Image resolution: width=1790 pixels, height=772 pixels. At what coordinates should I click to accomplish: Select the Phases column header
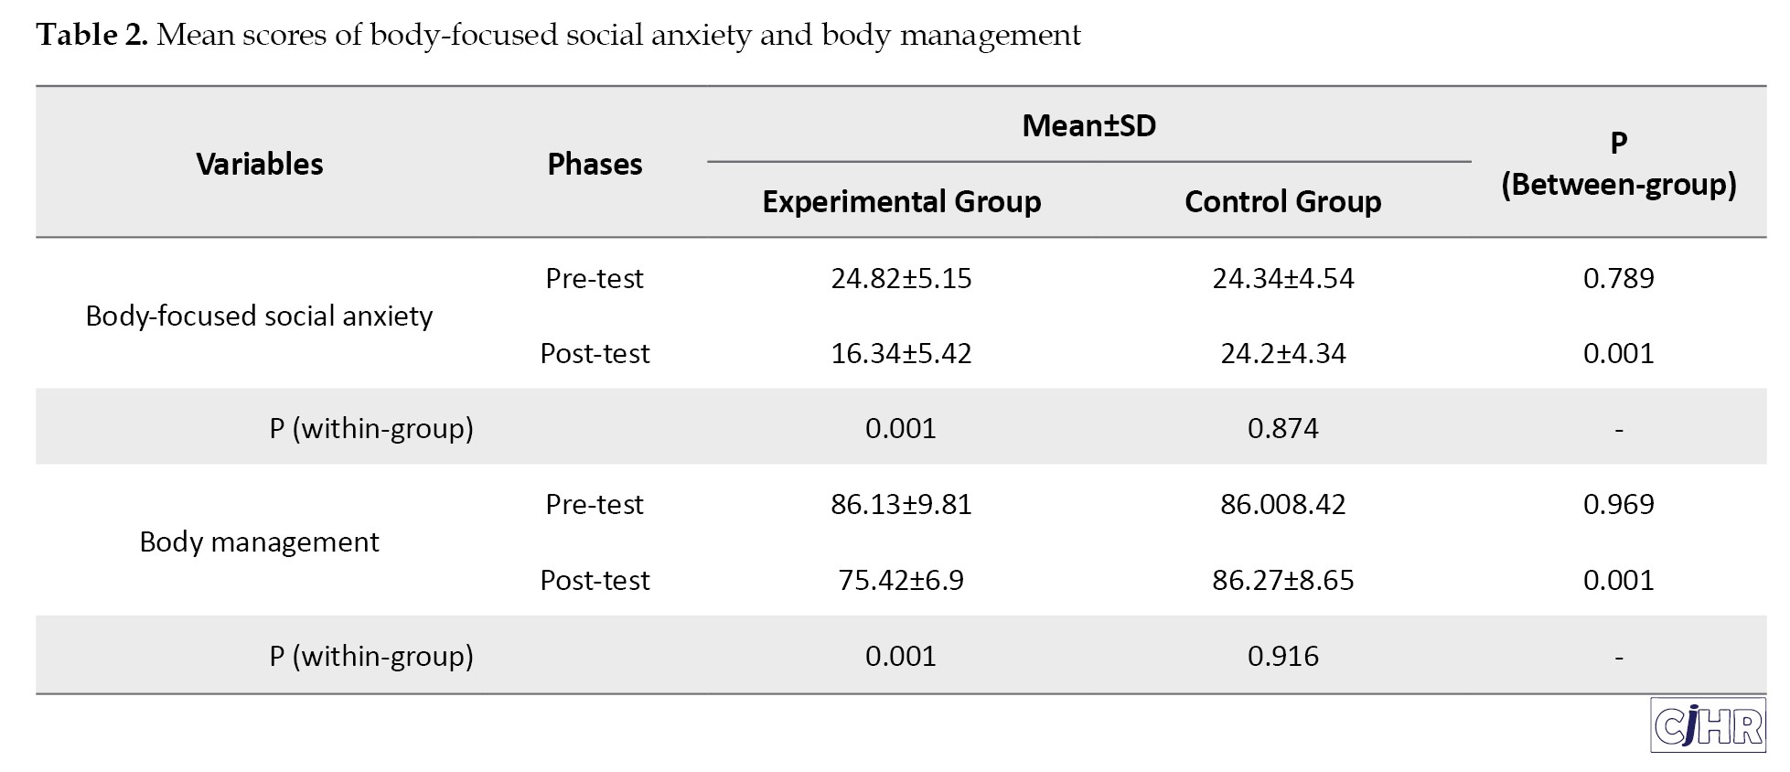pos(595,165)
